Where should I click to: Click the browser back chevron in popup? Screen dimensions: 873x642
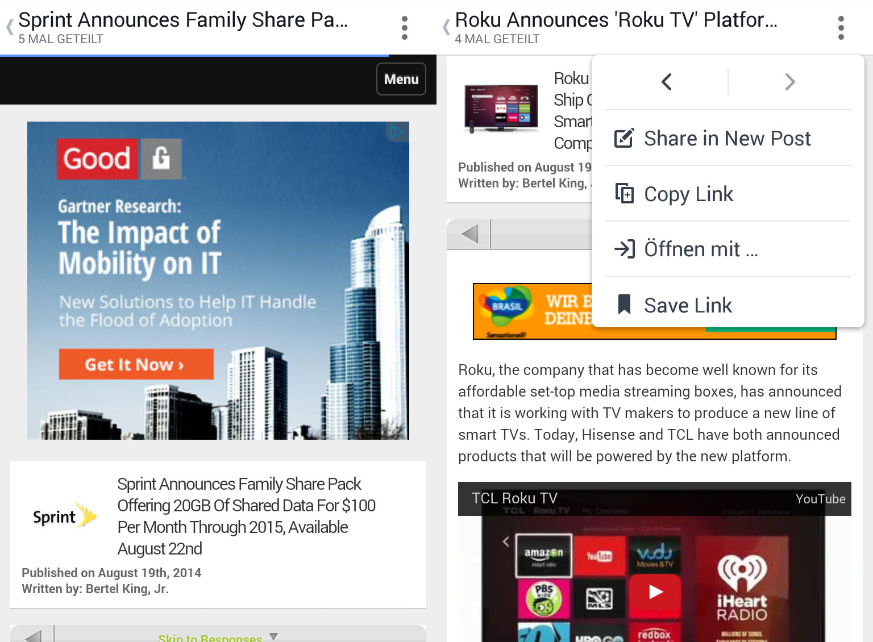667,82
